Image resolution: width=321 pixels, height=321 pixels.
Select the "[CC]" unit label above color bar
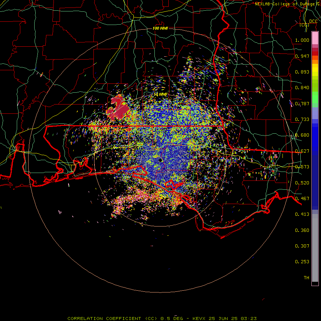coord(305,25)
